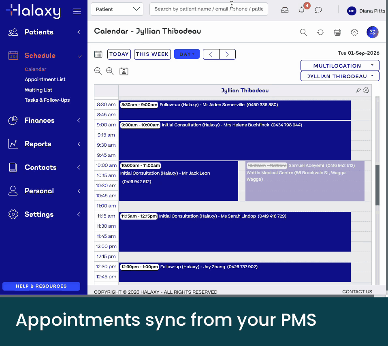
Task: Click the Reports chart icon
Action: [13, 144]
